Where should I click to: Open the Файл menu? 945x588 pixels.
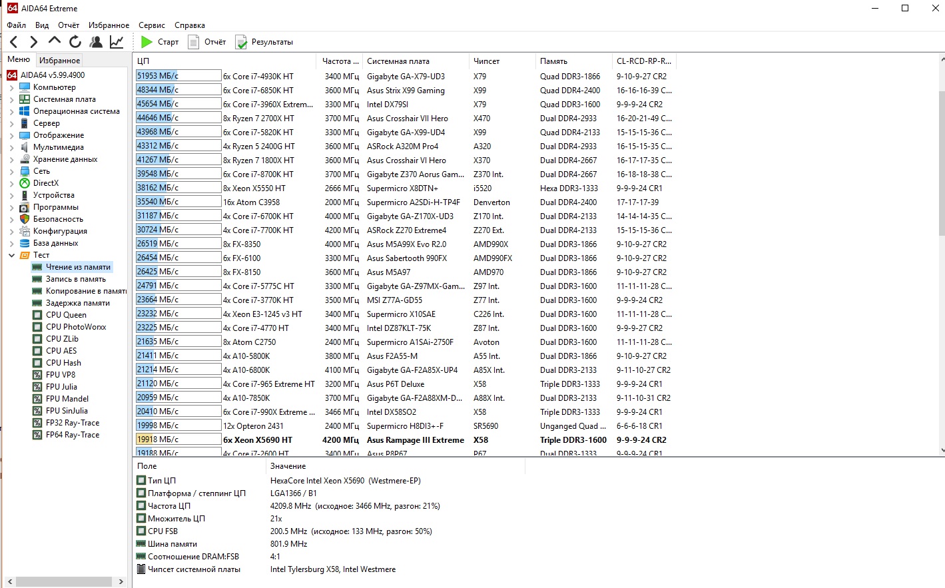coord(17,25)
